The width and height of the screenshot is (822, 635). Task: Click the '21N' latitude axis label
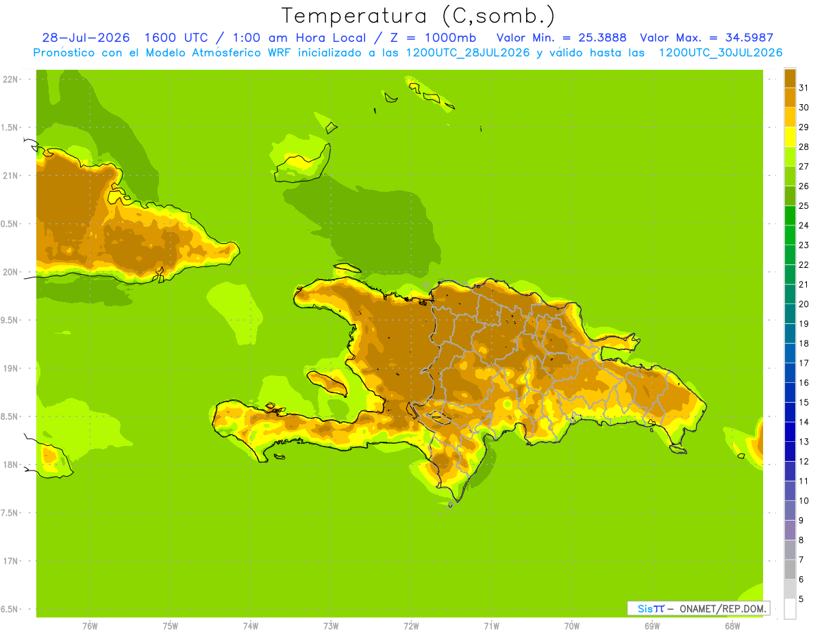click(x=10, y=176)
